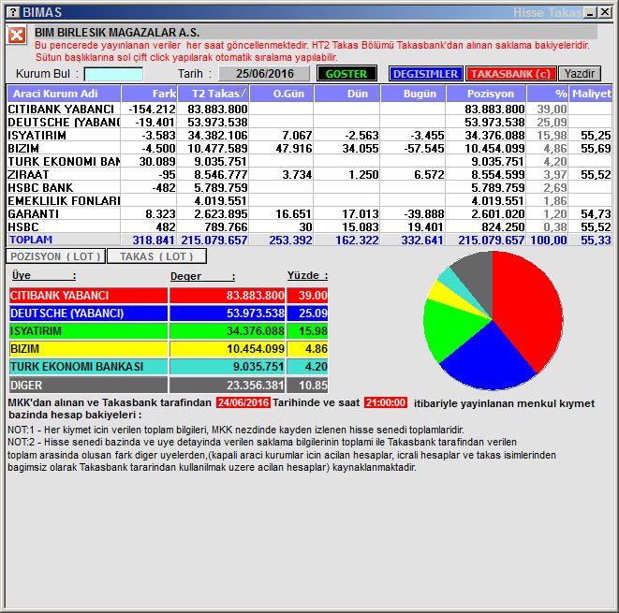The image size is (619, 613).
Task: Click gray DIGER legend bar
Action: click(x=88, y=385)
